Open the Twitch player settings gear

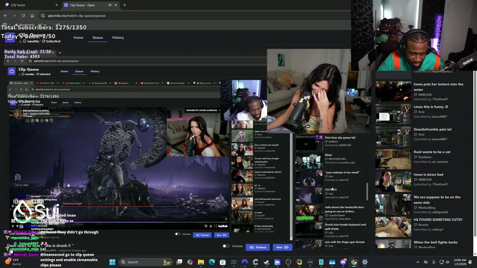point(206,226)
